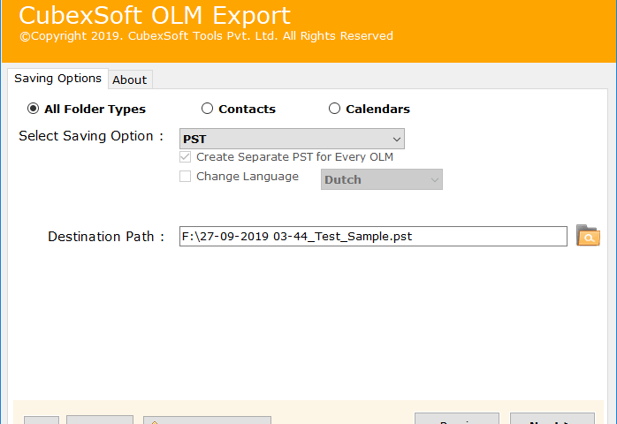Toggle Create Separate PST for Every OLM
The width and height of the screenshot is (617, 424).
click(186, 157)
